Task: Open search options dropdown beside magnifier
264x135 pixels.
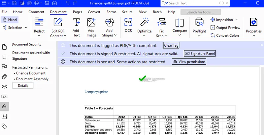Action: point(167,3)
